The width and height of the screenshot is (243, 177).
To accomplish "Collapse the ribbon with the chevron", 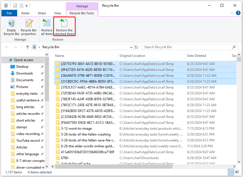I will tap(232, 13).
